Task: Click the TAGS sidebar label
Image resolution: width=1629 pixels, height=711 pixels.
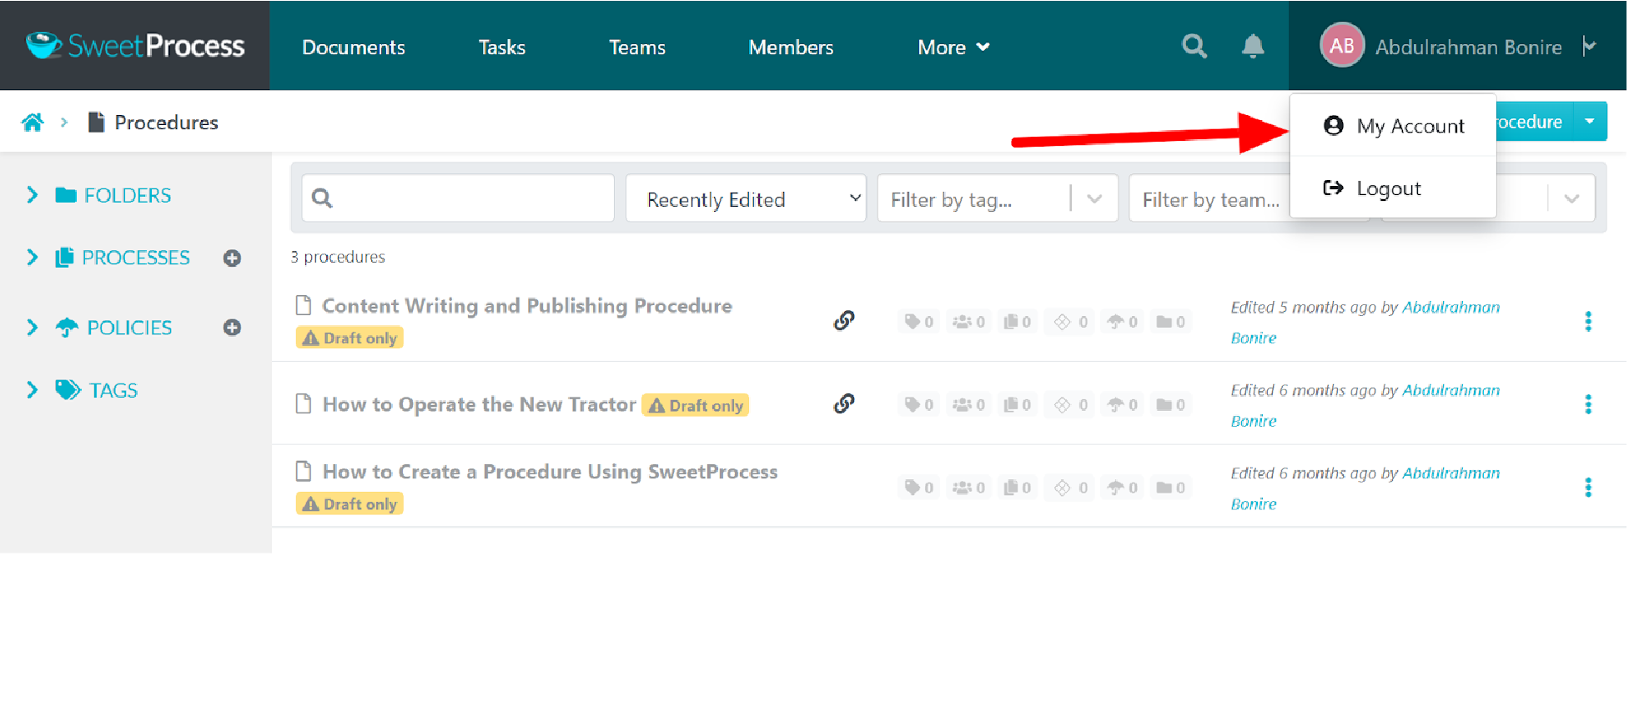Action: pos(113,390)
